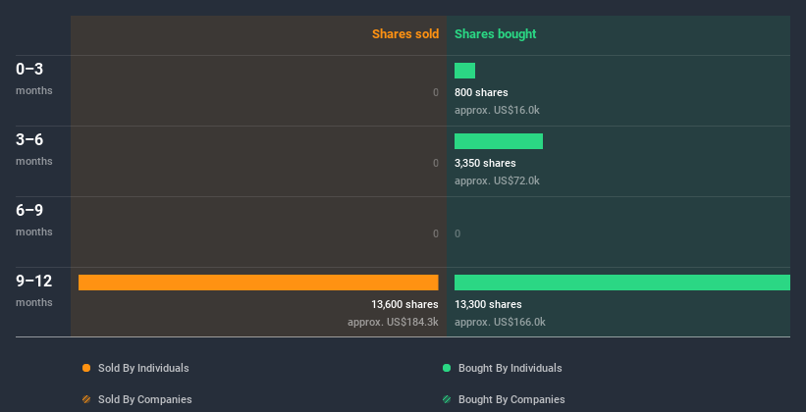Click the small green 800 shares bar

[x=464, y=71]
